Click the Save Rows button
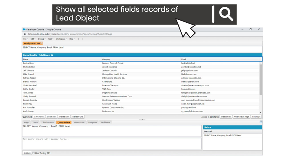 39,117
